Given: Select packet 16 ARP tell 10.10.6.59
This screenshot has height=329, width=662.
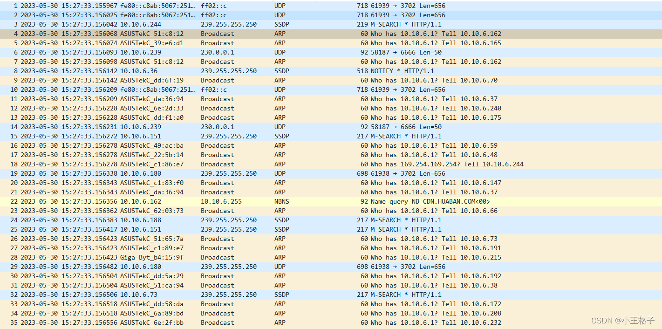Looking at the screenshot, I should click(x=331, y=145).
